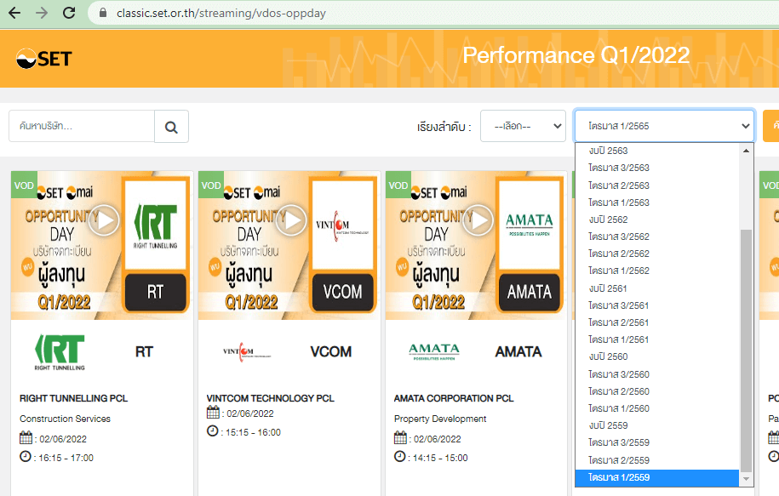Click the Right Tunnelling company logo
The height and width of the screenshot is (496, 779).
point(60,351)
